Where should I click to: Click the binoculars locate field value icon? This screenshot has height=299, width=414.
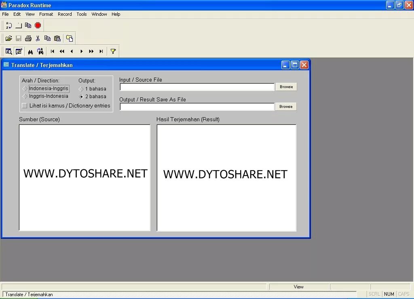pos(30,51)
